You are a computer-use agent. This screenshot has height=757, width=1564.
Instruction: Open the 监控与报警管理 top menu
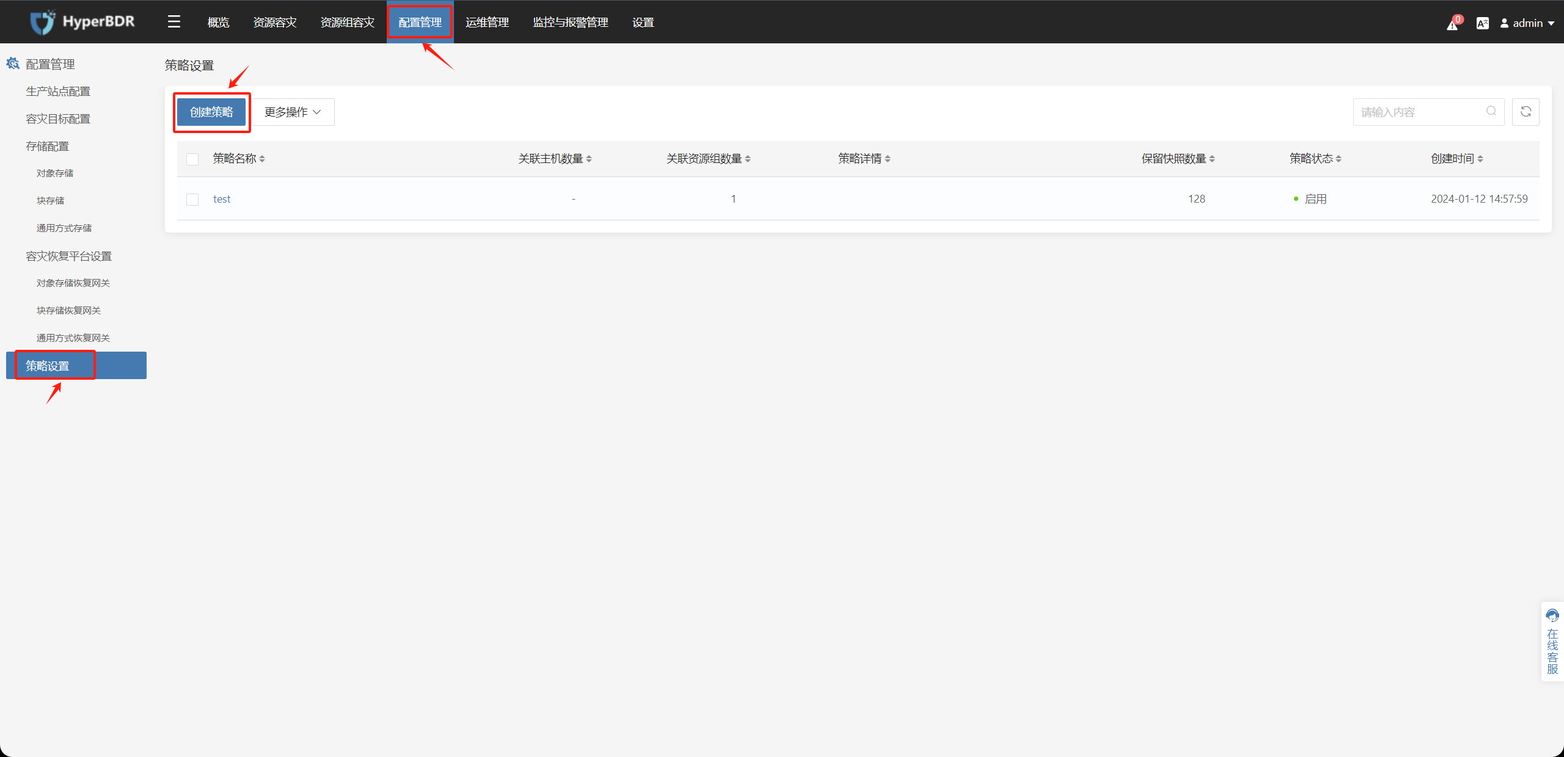pos(571,23)
